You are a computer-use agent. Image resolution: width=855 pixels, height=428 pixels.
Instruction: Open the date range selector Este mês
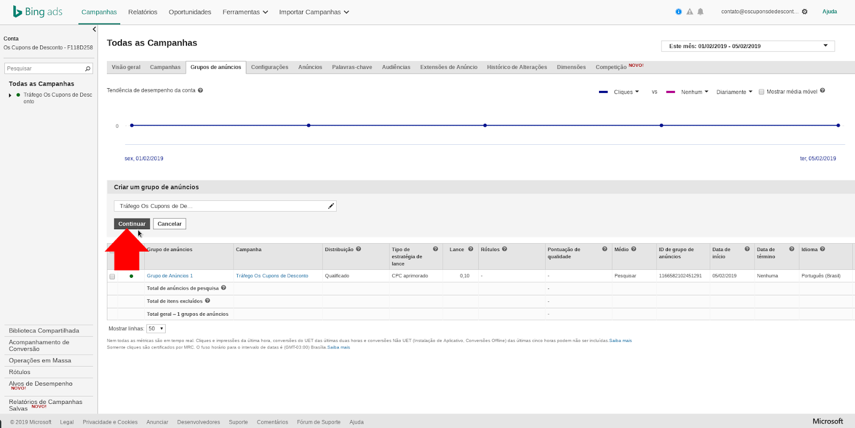click(748, 46)
